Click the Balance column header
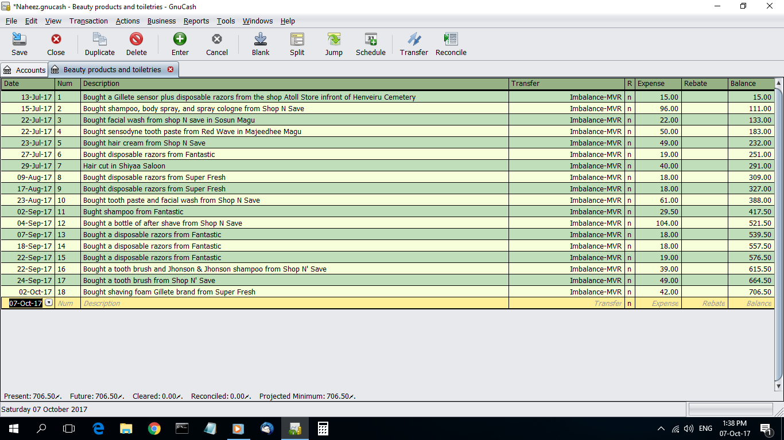The width and height of the screenshot is (784, 440). point(751,84)
